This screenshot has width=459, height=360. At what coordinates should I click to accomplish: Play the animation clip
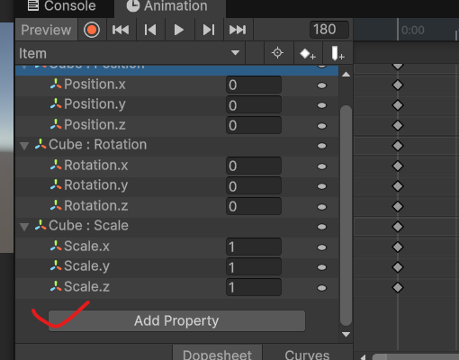pos(179,30)
